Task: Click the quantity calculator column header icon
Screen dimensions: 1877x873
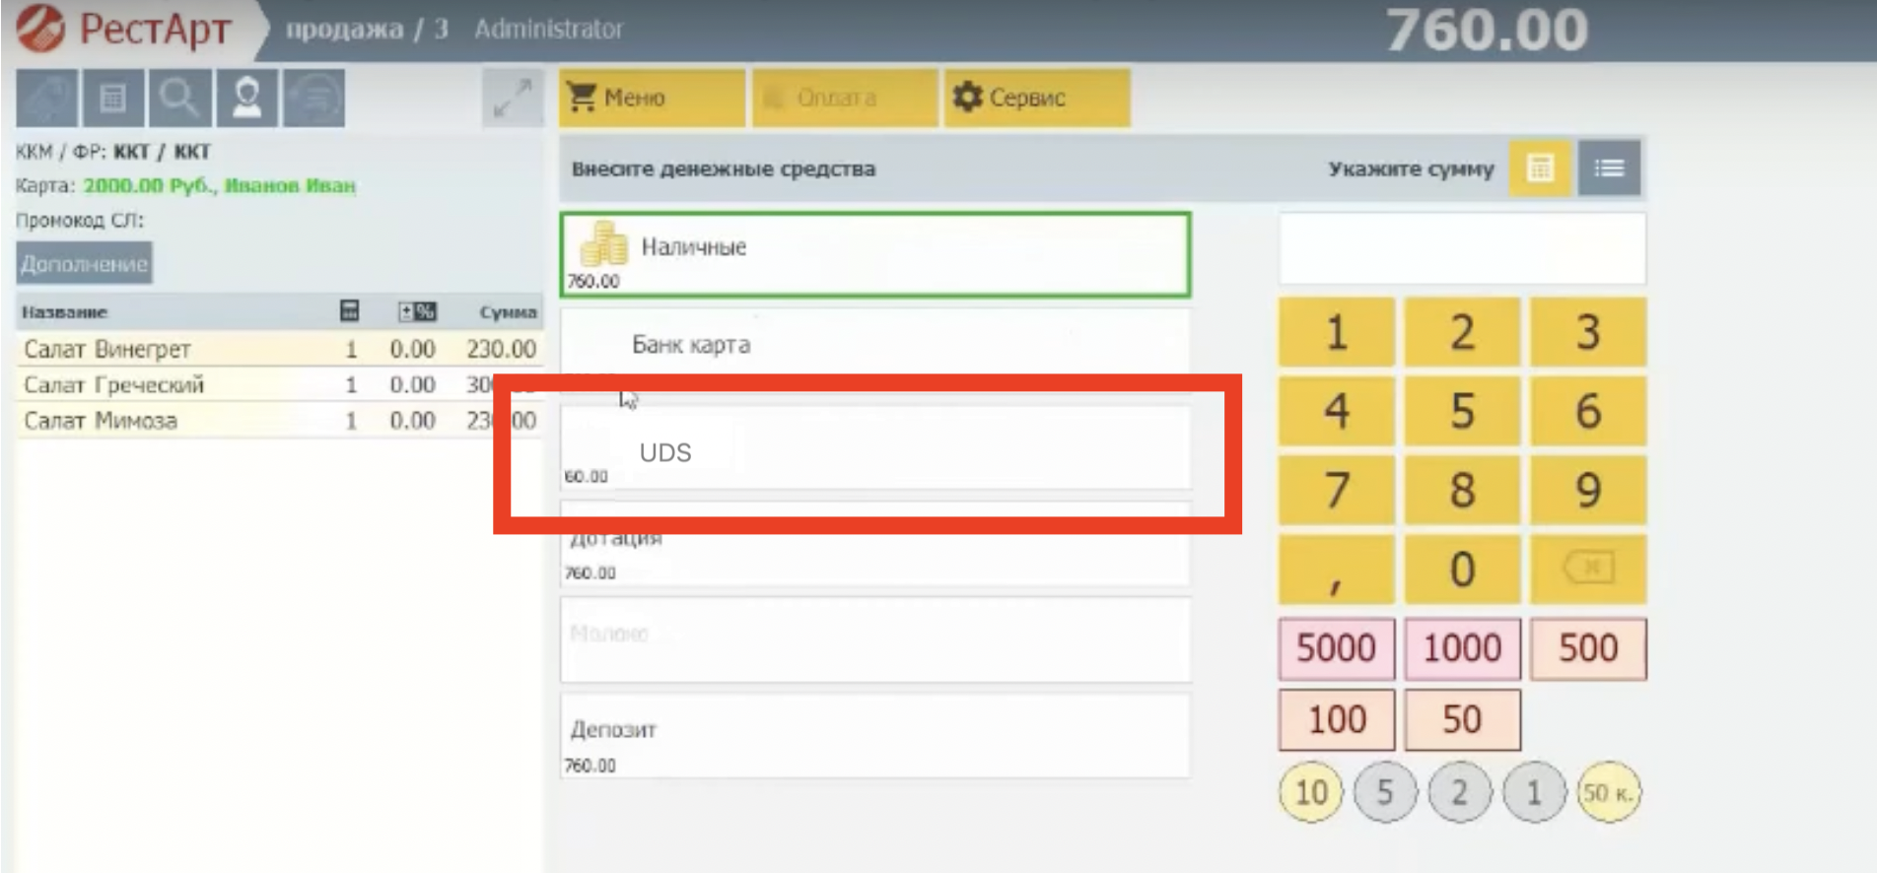Action: [x=349, y=311]
